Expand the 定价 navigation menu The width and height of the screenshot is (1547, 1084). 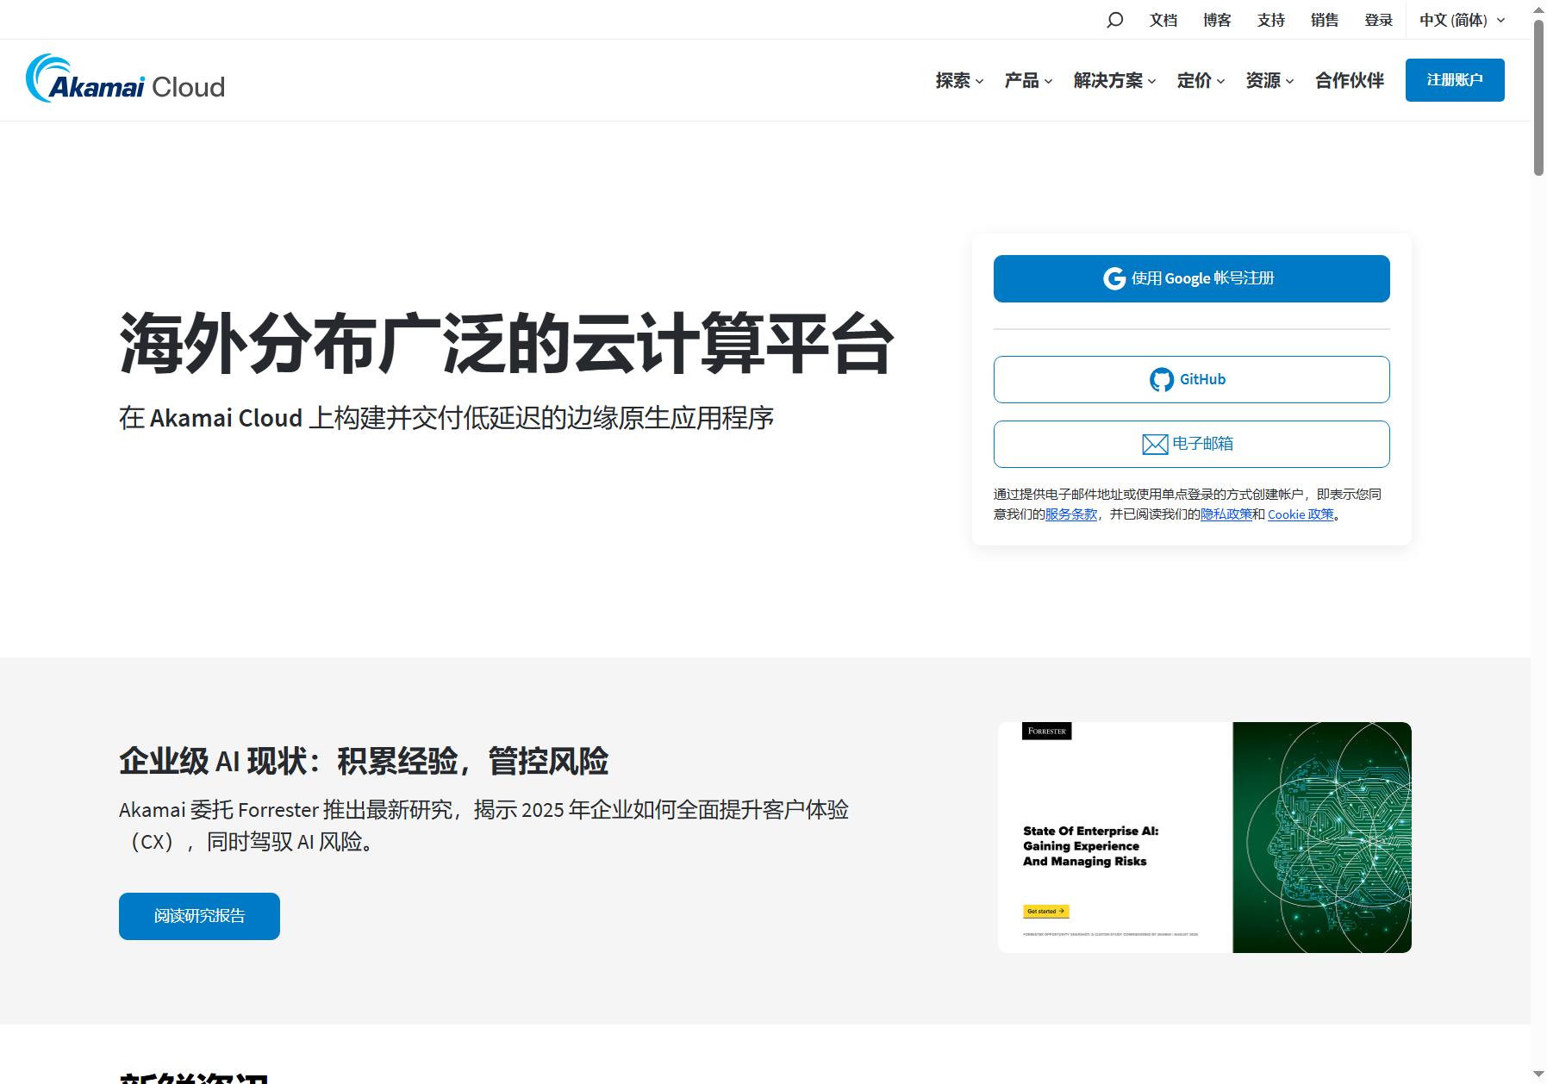1201,80
